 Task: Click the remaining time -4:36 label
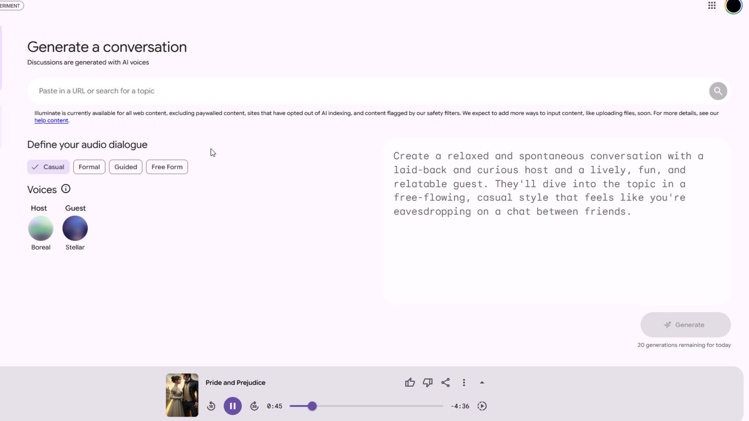coord(460,406)
